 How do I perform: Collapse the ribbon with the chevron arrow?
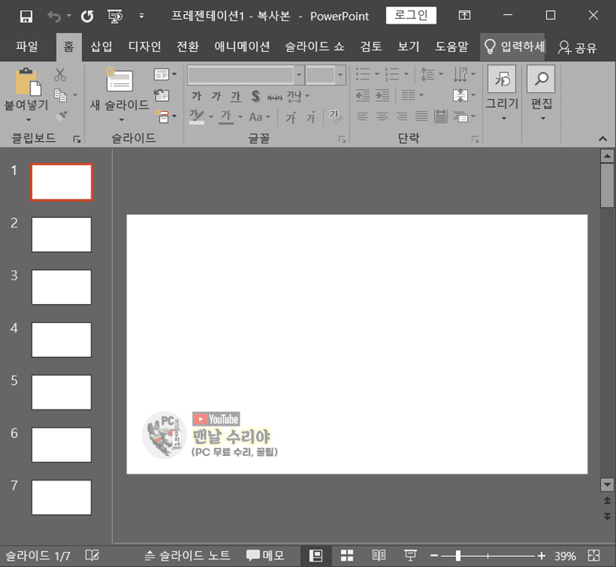(603, 138)
